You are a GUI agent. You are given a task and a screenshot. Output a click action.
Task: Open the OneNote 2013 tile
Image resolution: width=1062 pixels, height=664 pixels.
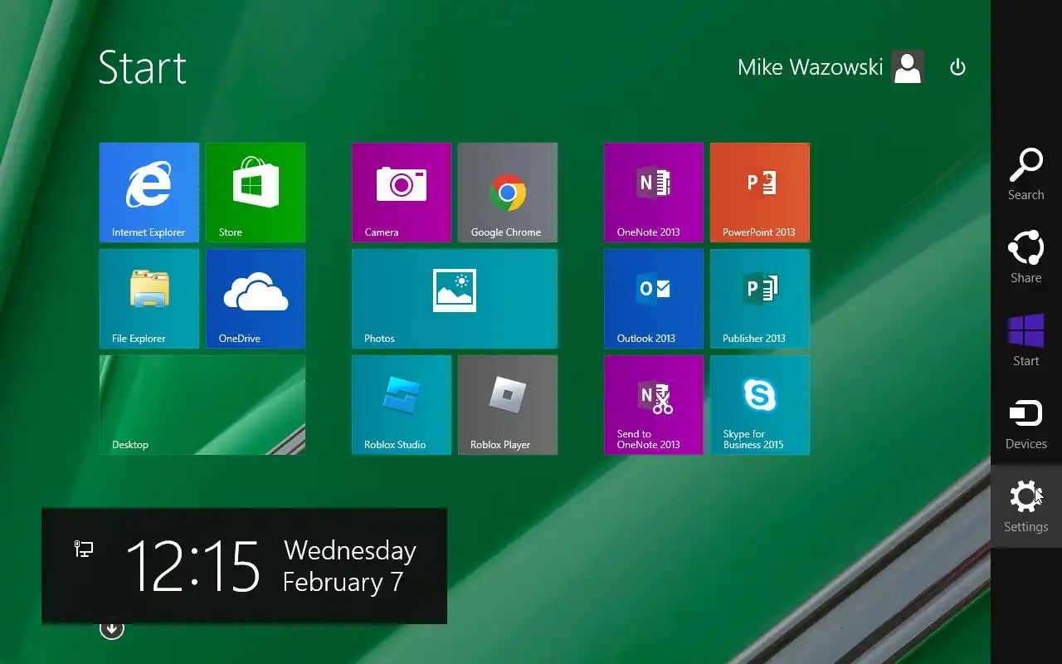point(654,193)
